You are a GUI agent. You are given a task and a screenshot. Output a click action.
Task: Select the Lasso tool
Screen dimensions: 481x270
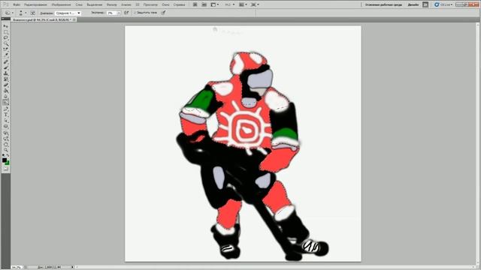tap(5, 38)
